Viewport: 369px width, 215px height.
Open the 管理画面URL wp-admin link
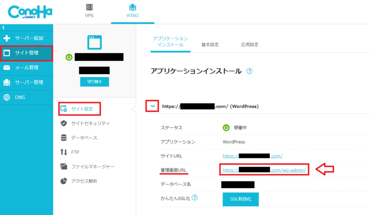pyautogui.click(x=264, y=170)
